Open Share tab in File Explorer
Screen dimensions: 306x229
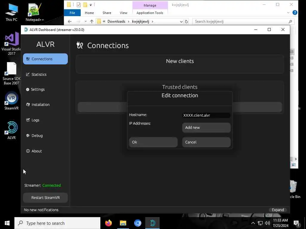click(x=107, y=13)
